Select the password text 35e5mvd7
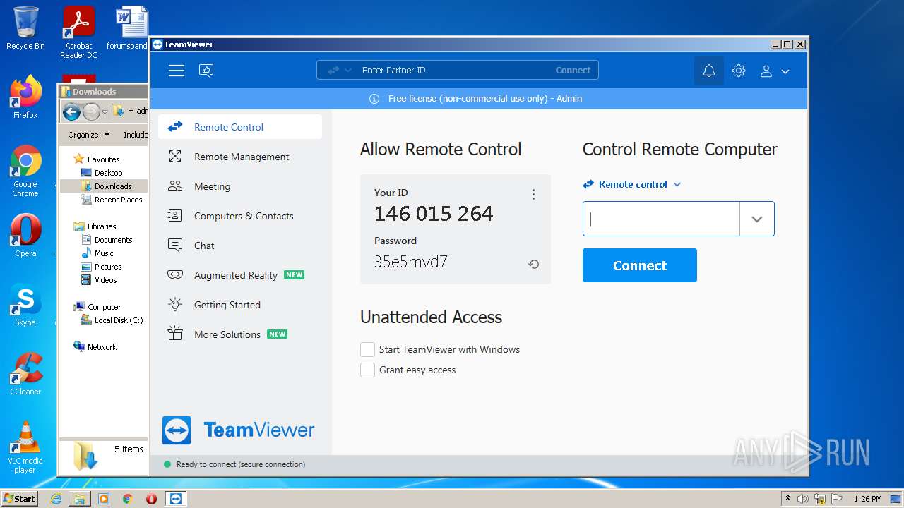904x508 pixels. click(x=411, y=262)
